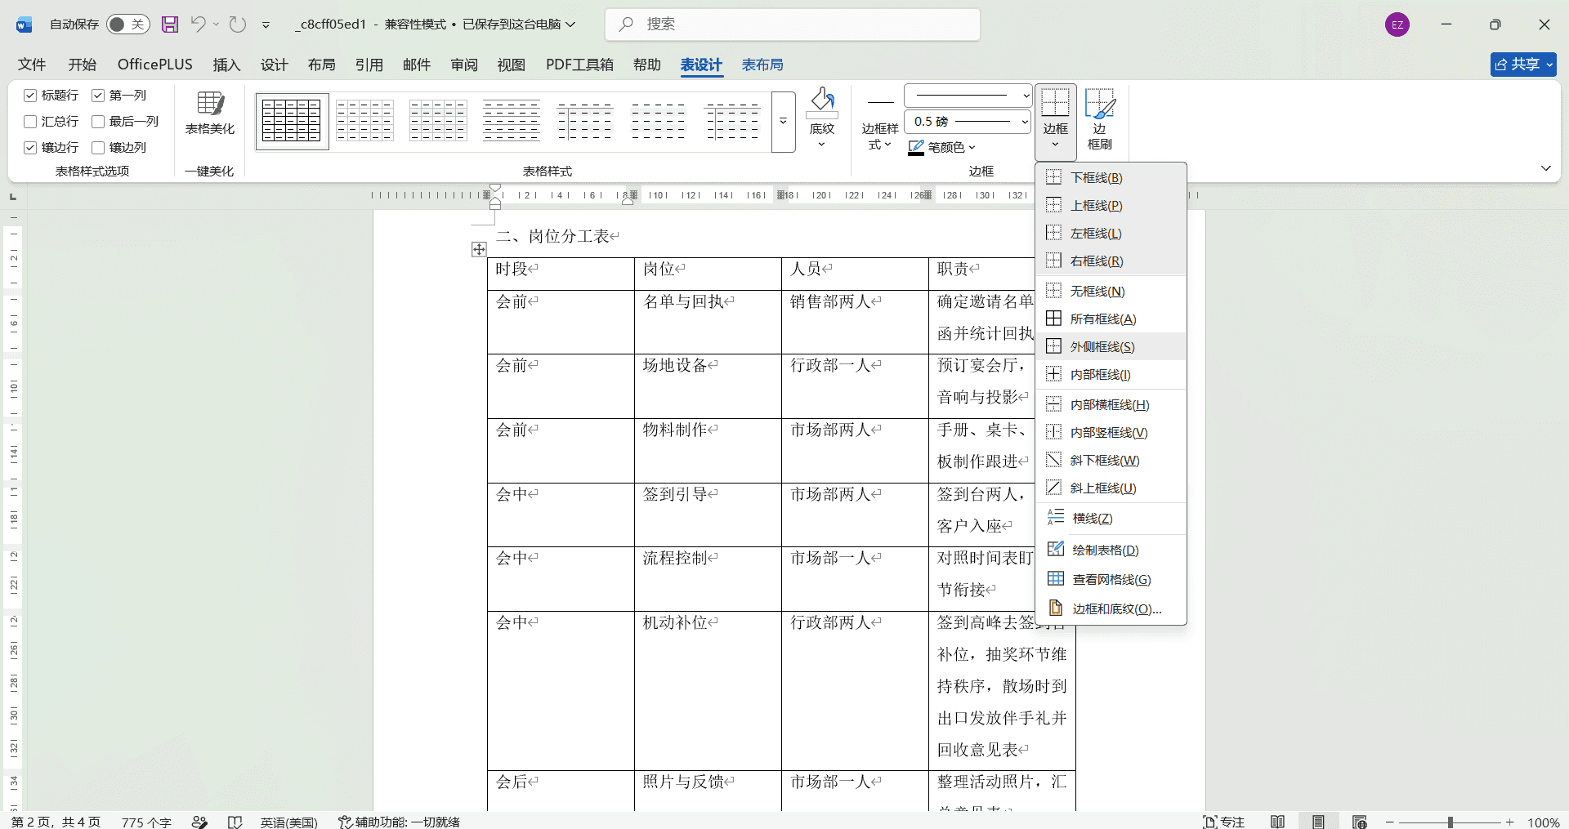
Task: Expand the table styles gallery
Action: 783,122
